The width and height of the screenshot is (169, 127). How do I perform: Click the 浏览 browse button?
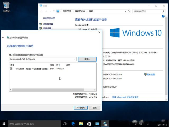pos(87,59)
